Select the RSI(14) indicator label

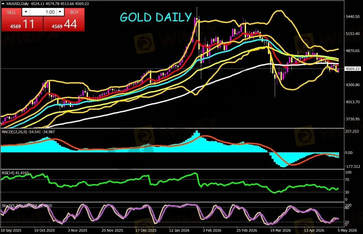[x=8, y=173]
